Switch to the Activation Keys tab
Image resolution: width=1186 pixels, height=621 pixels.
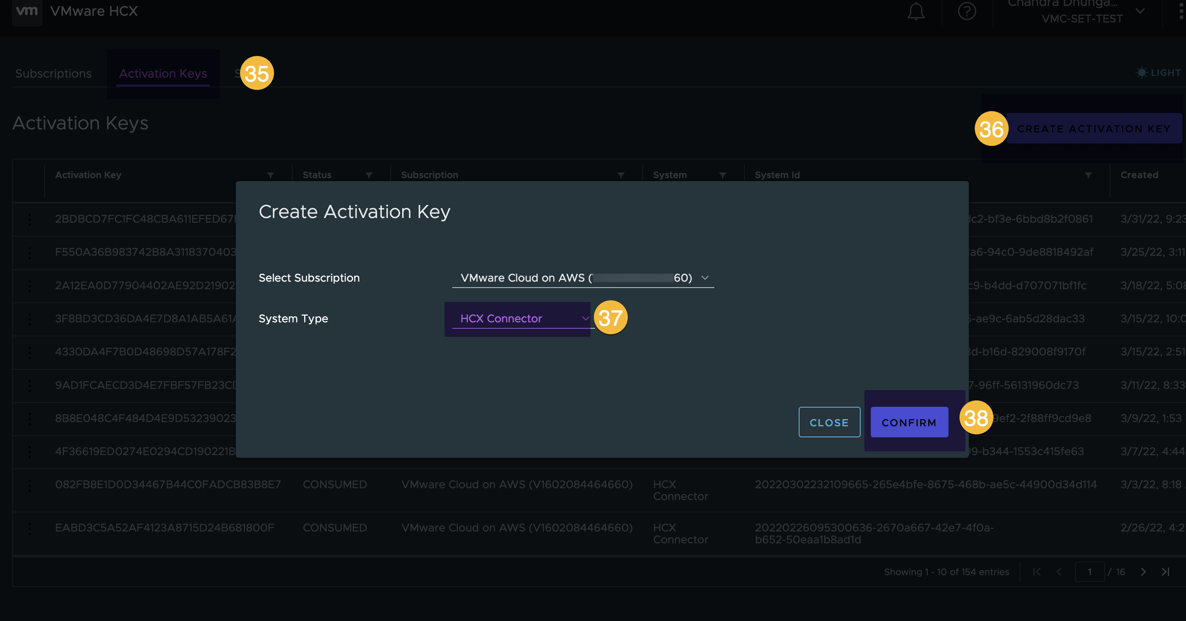tap(162, 72)
